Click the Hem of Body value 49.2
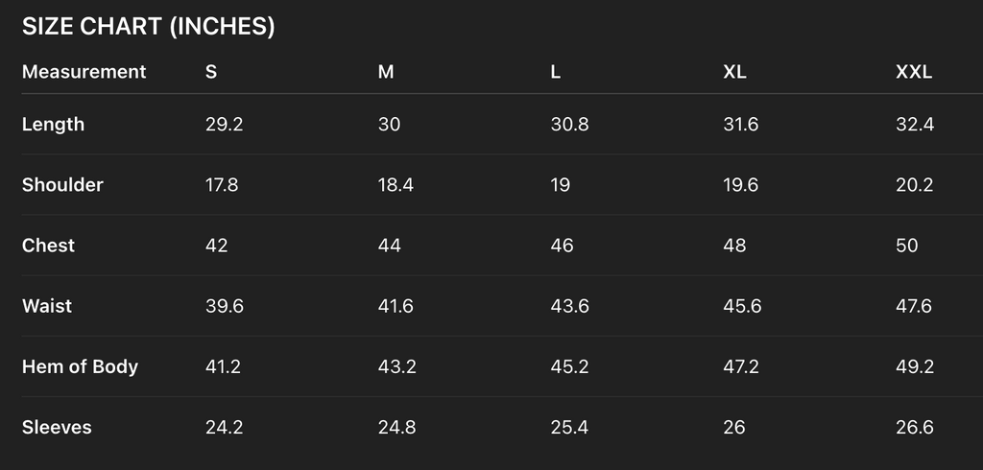The image size is (983, 470). (915, 366)
